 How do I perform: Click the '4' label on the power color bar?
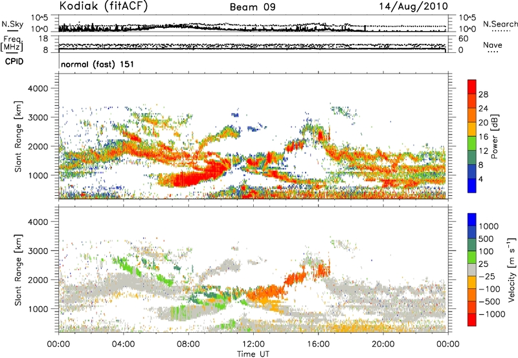point(480,180)
